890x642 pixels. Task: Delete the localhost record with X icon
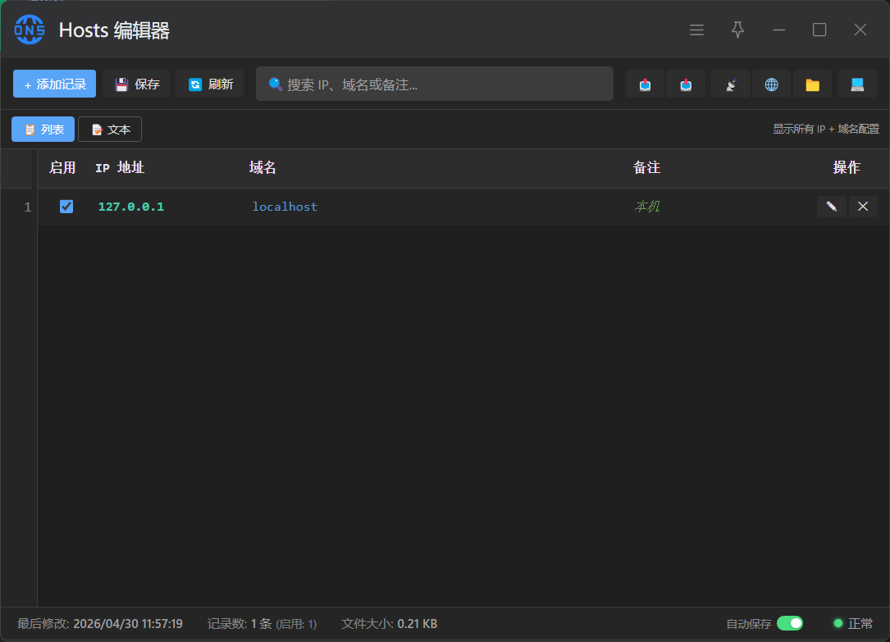[863, 207]
